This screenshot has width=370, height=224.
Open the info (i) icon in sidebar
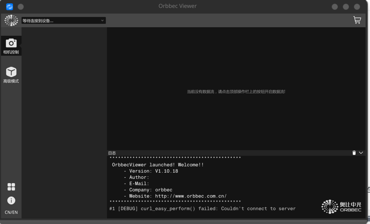(x=11, y=200)
